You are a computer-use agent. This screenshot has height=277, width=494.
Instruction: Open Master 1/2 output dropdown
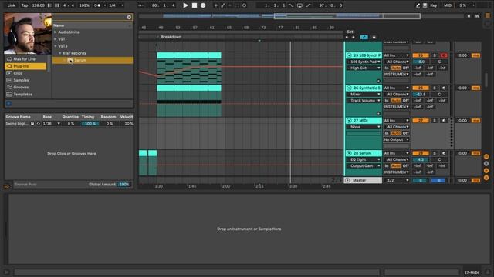tap(396, 180)
